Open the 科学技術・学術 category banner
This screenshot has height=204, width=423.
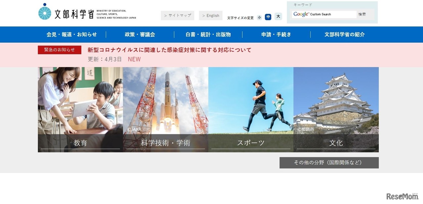pos(165,109)
